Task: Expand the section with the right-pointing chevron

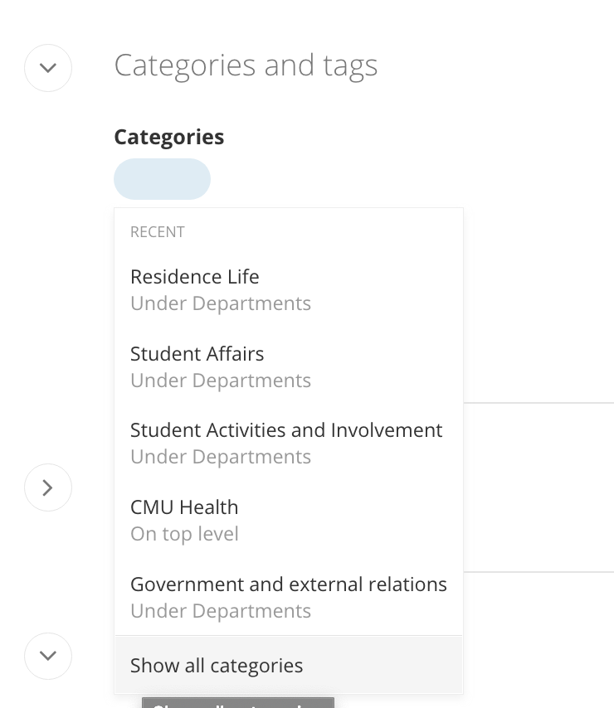Action: click(48, 487)
